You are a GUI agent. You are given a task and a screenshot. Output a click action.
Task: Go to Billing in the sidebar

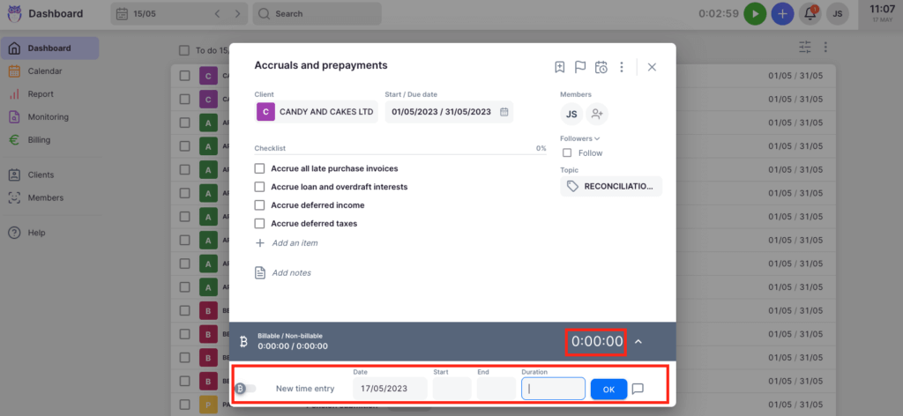coord(39,139)
